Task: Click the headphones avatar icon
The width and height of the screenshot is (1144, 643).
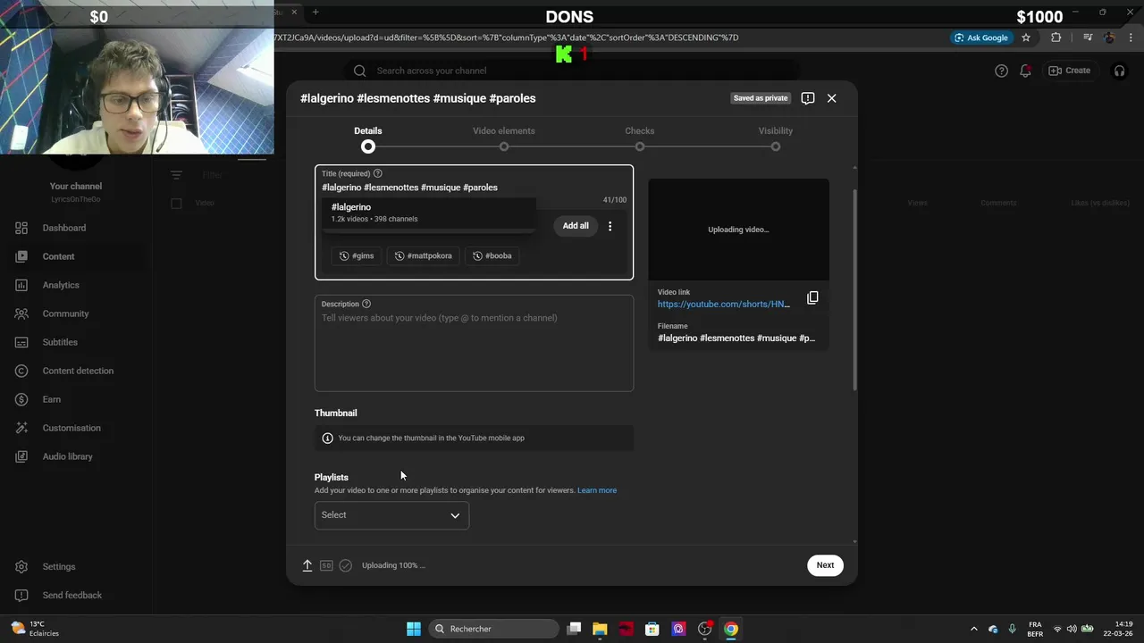Action: tap(1119, 71)
